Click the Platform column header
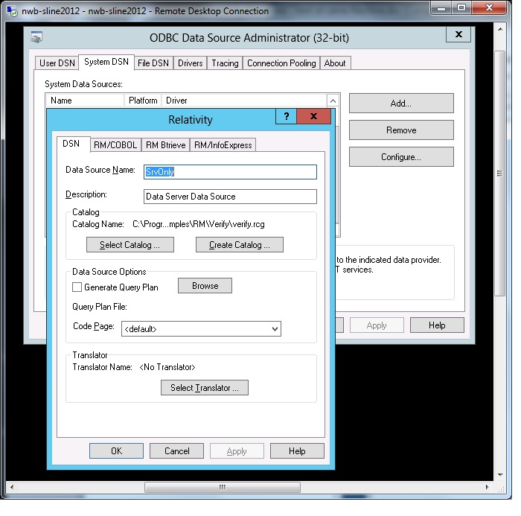This screenshot has height=516, width=521. 143,101
